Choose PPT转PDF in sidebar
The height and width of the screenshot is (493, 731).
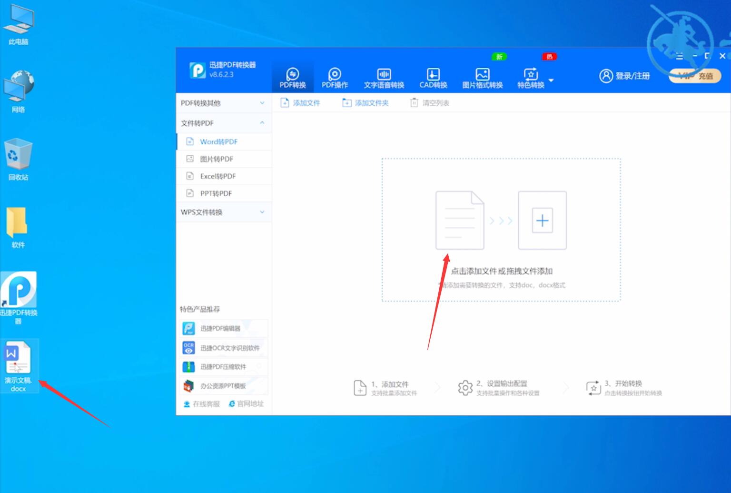[224, 193]
